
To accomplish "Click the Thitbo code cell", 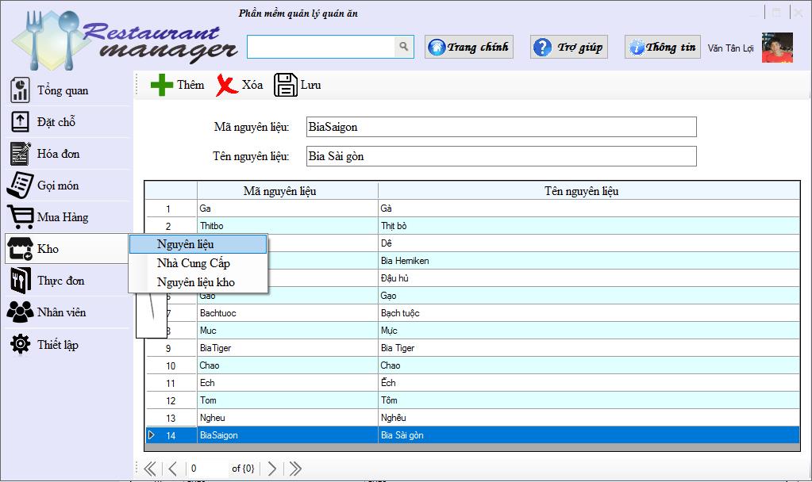I will click(287, 226).
